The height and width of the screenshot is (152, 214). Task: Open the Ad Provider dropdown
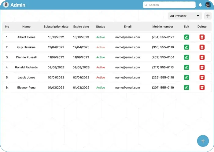pyautogui.click(x=185, y=16)
